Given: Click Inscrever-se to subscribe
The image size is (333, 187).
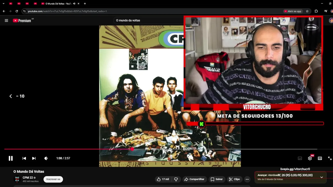Looking at the screenshot, I should 53,179.
